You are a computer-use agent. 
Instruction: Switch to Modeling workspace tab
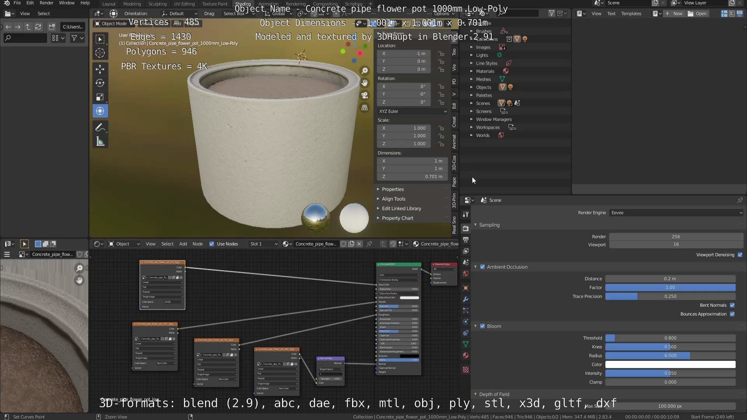click(x=132, y=4)
